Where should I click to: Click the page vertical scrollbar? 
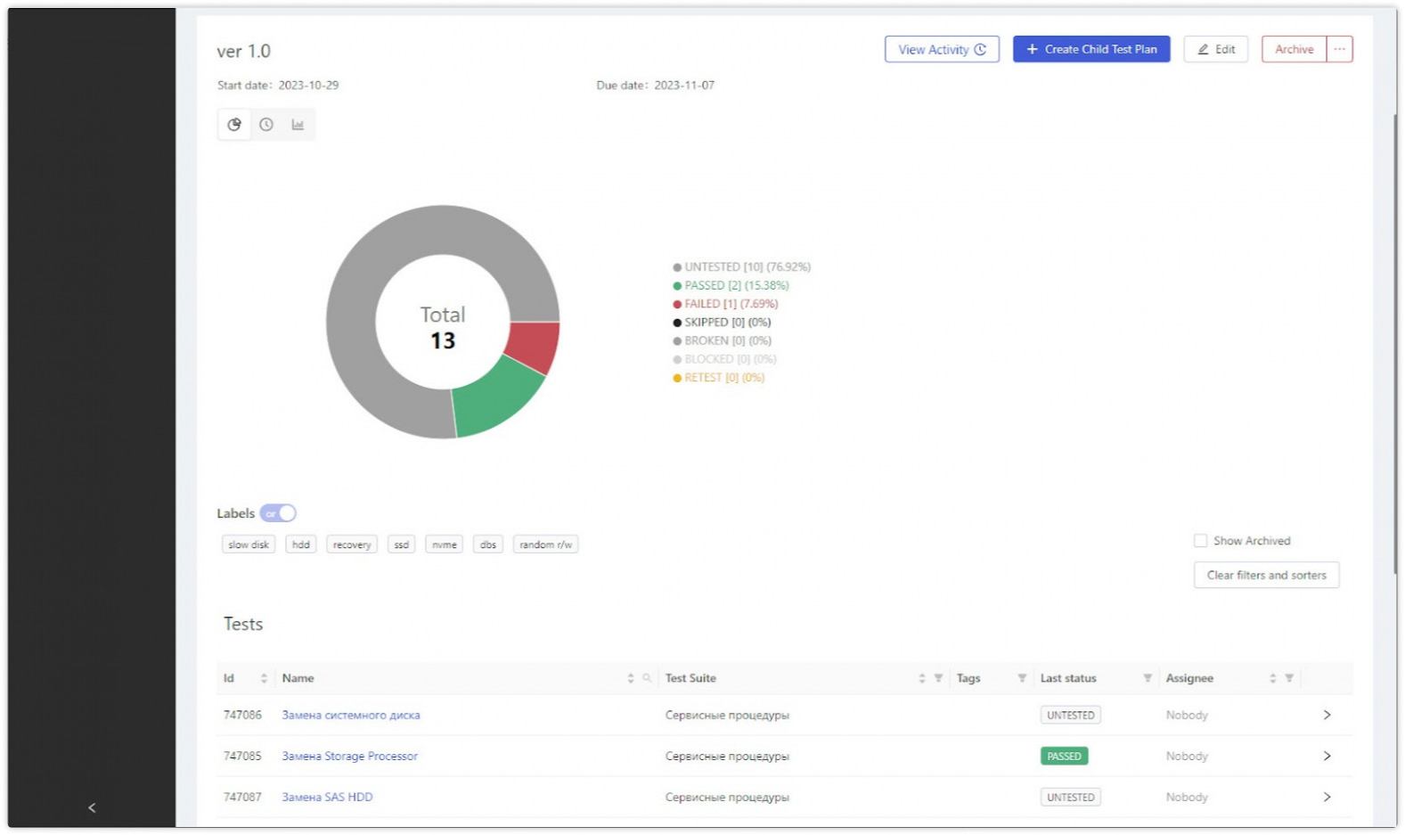[1395, 343]
